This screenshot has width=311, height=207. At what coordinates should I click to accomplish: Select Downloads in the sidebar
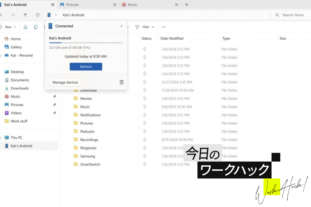[x=19, y=88]
